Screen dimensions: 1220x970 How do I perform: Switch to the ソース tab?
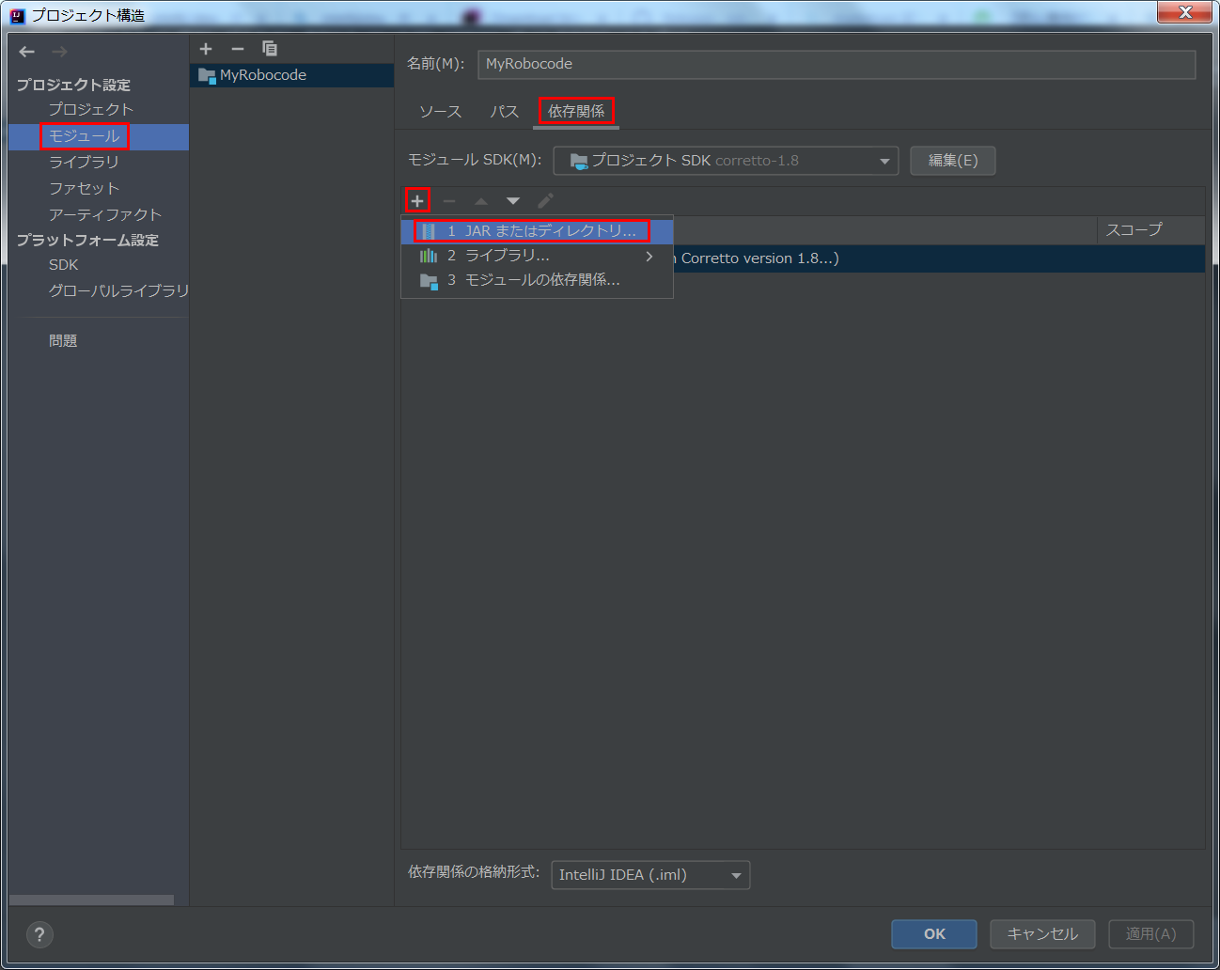440,111
